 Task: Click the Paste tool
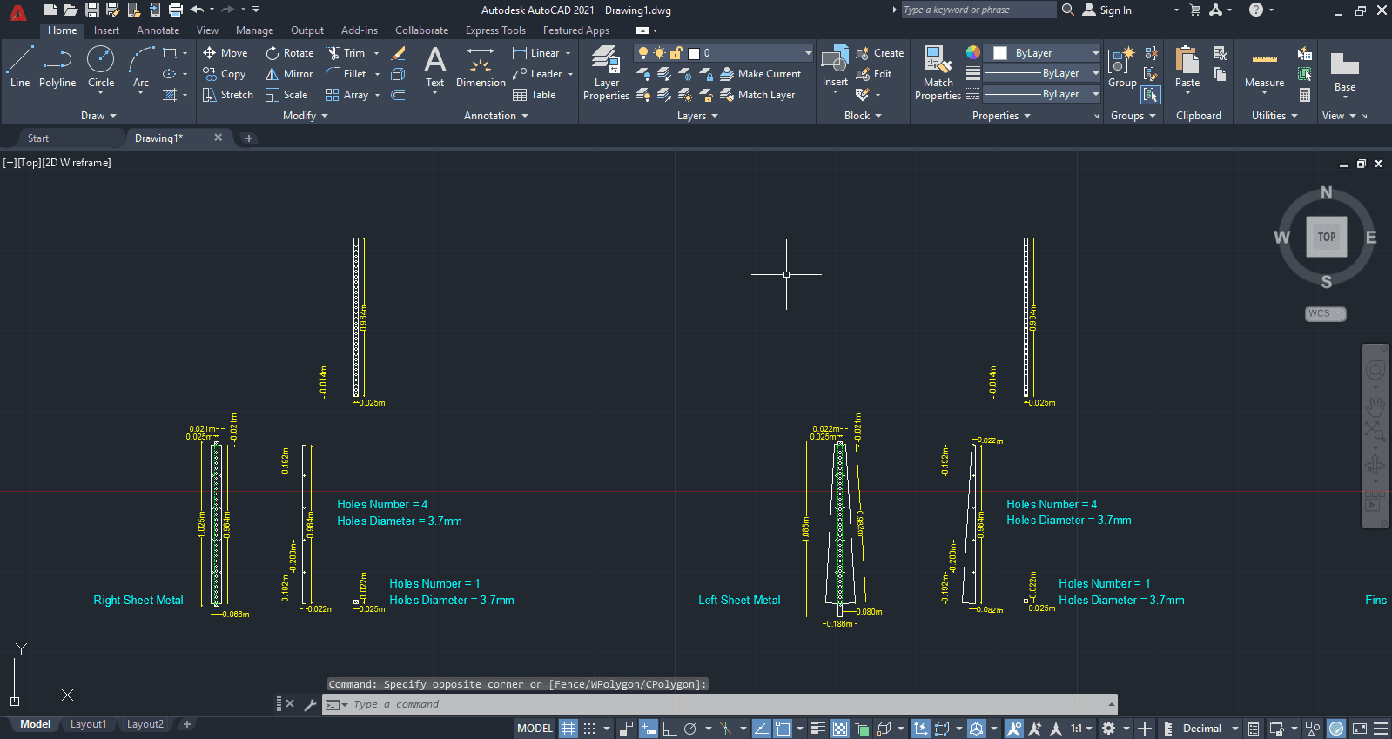[1187, 67]
